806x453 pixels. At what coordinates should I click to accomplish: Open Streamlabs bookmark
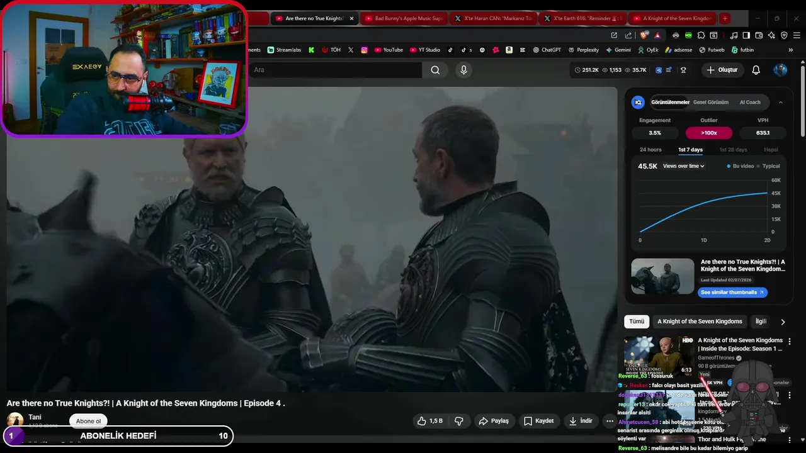tap(284, 50)
